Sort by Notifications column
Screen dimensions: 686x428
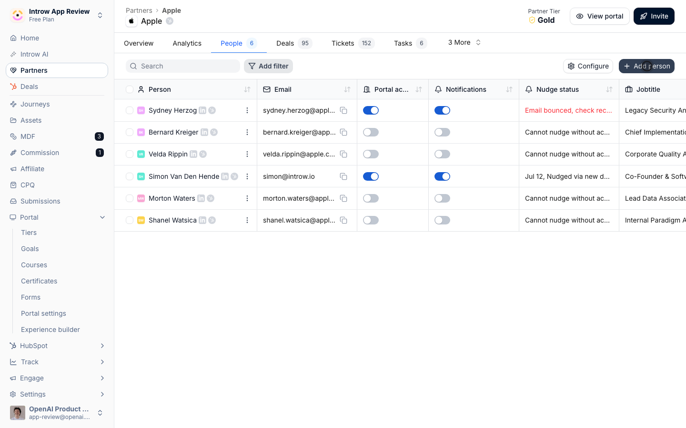coord(509,89)
